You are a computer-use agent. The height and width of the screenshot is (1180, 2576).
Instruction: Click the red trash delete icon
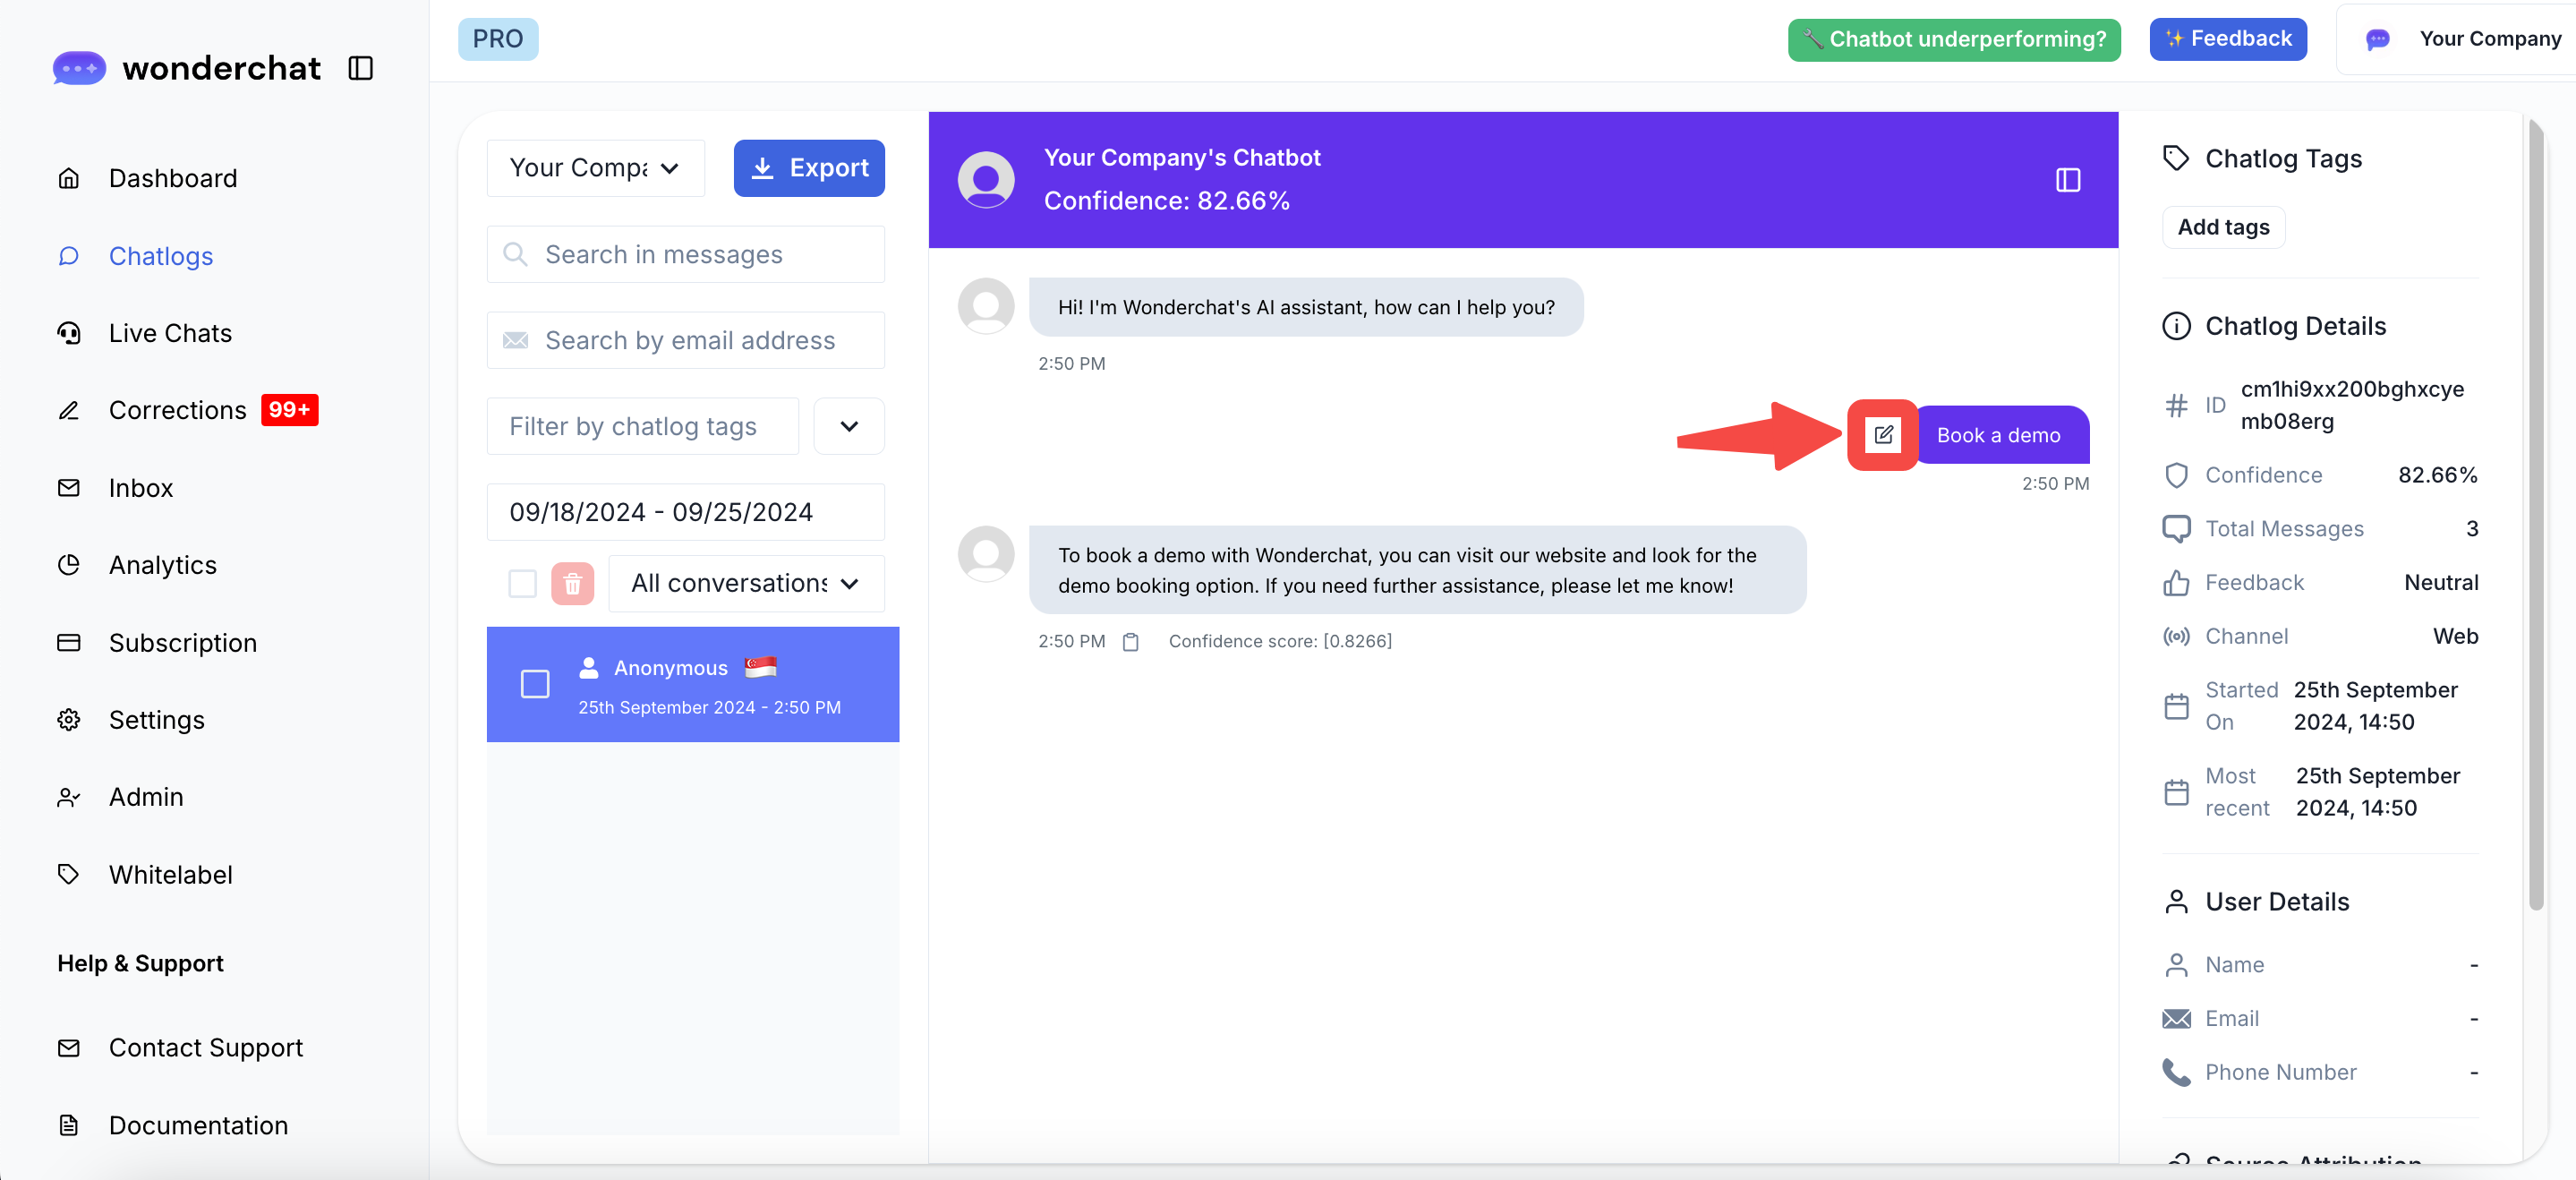(x=572, y=584)
